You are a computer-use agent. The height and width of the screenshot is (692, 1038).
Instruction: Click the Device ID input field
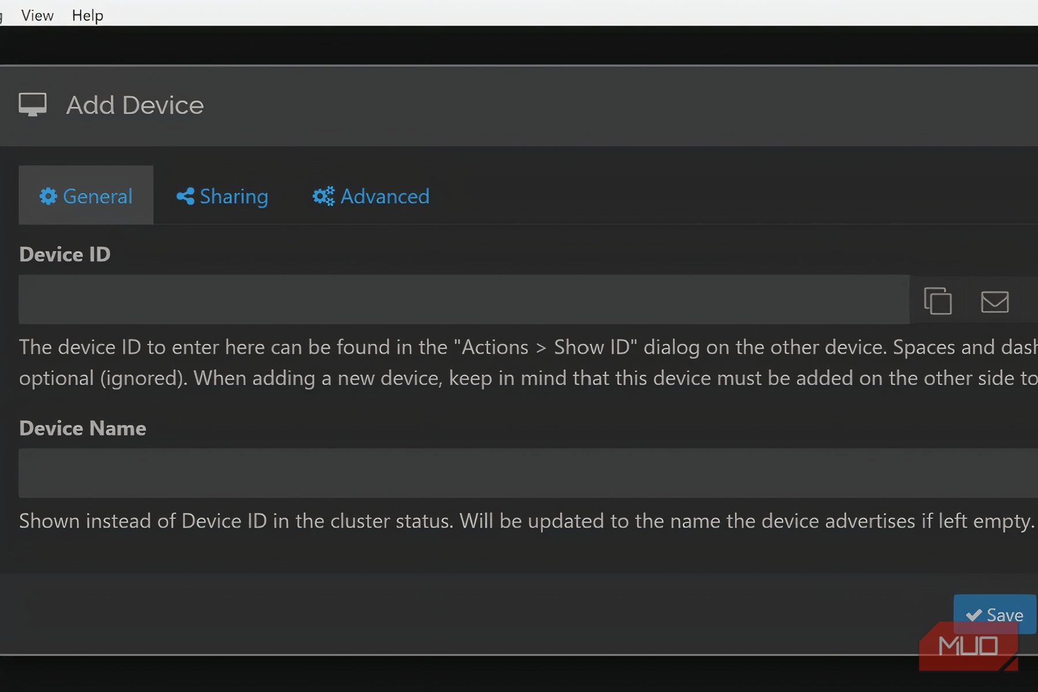point(464,299)
